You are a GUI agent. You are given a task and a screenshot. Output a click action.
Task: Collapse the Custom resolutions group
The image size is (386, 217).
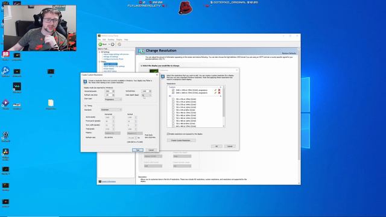click(x=220, y=87)
